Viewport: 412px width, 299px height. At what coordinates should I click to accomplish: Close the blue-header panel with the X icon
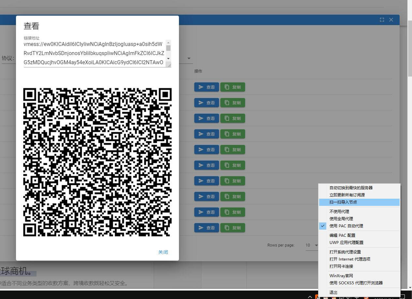391,20
